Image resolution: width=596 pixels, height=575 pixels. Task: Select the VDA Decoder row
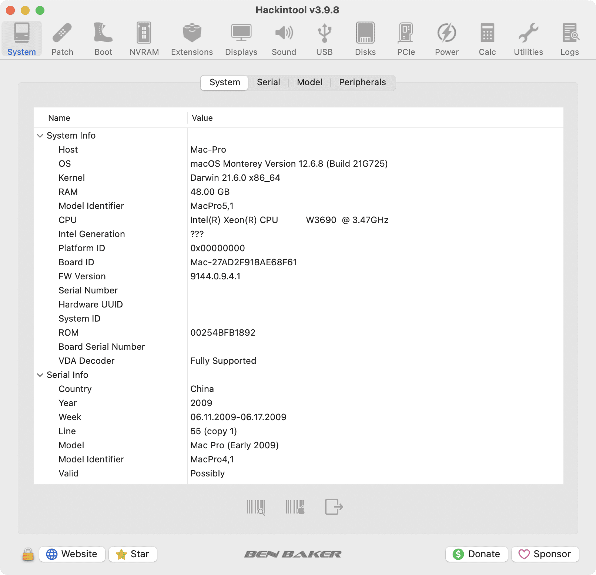[x=299, y=361]
